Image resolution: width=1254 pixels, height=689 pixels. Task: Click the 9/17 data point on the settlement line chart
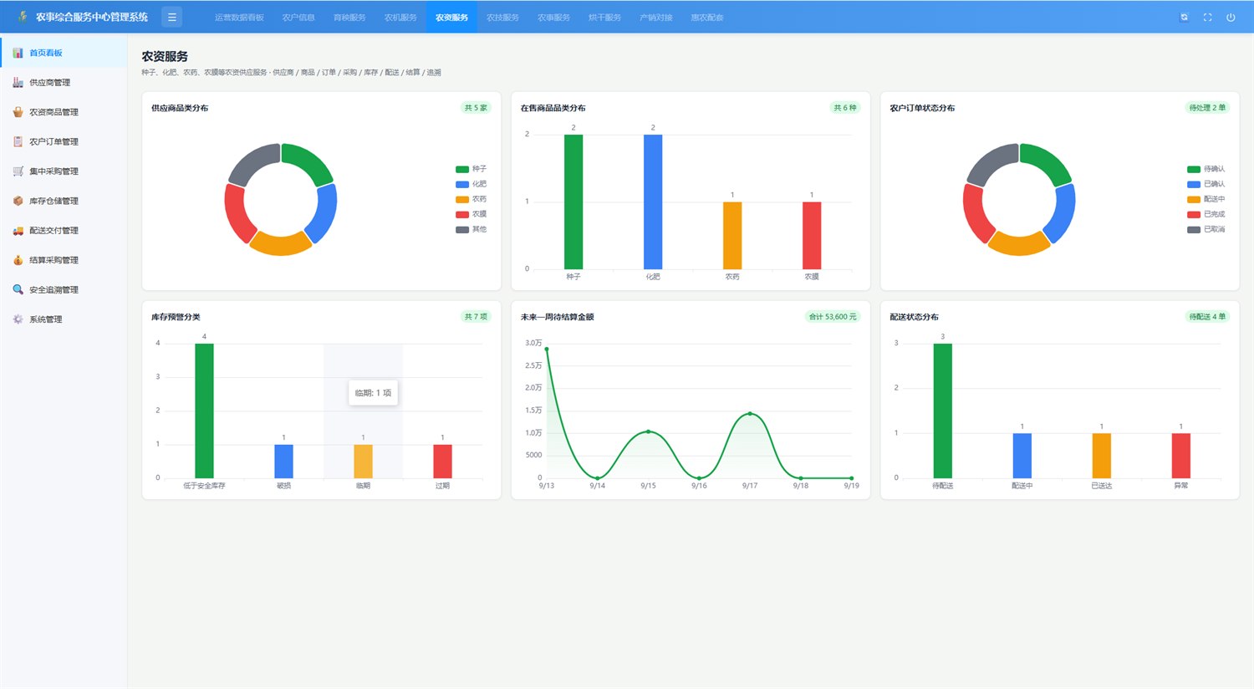pyautogui.click(x=750, y=414)
